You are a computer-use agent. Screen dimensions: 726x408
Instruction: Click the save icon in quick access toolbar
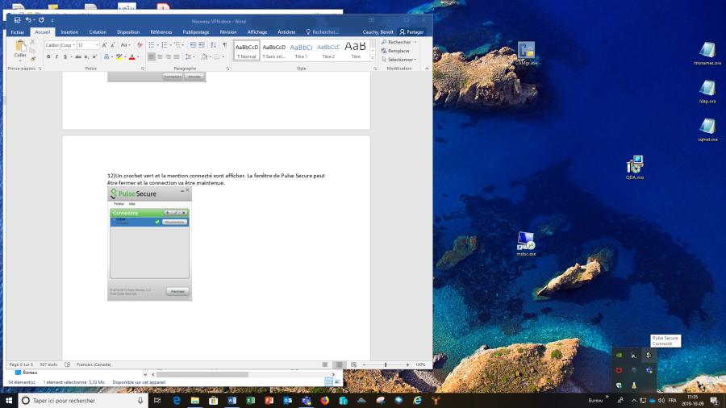pos(17,20)
